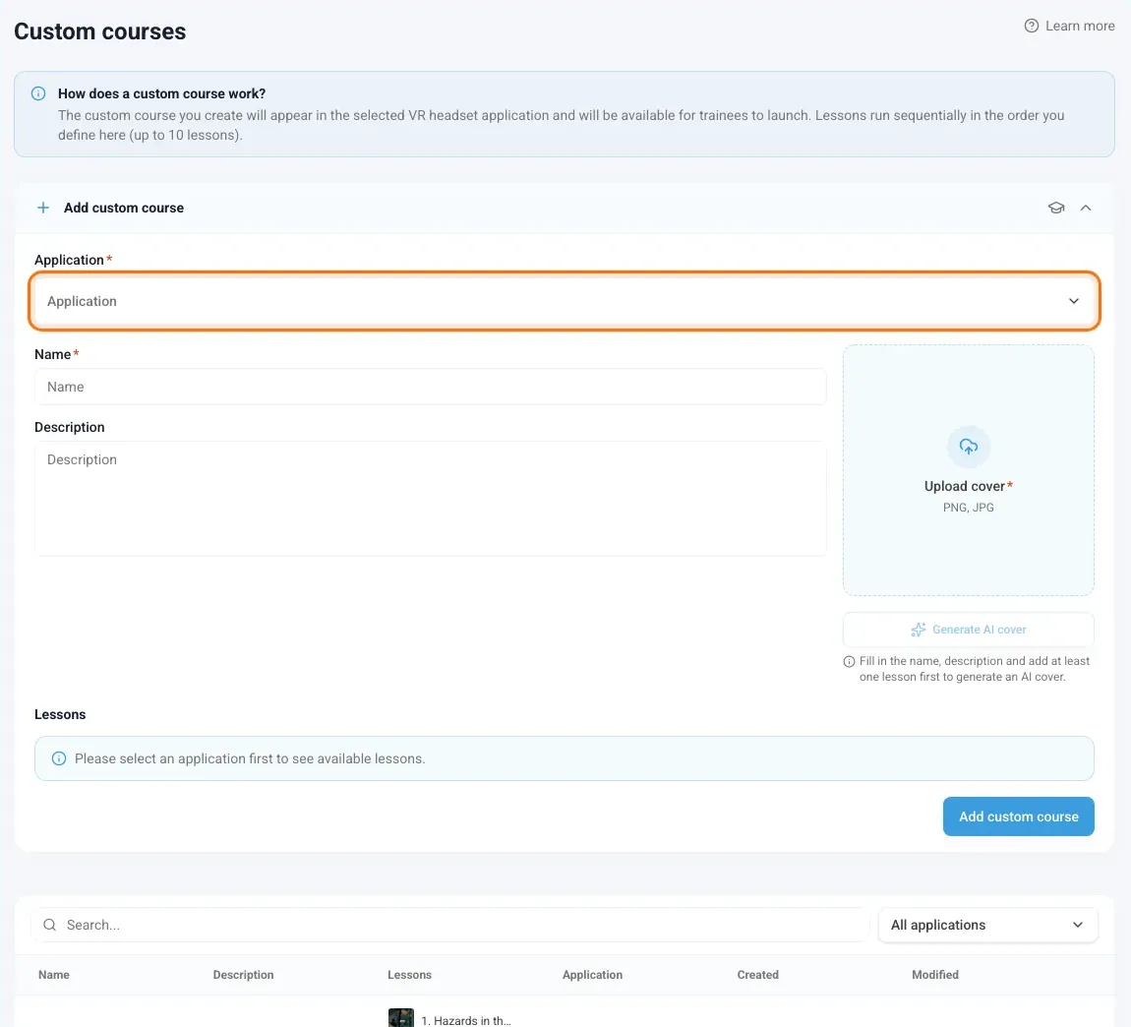
Task: Open the All applications filter dropdown
Action: coord(987,925)
